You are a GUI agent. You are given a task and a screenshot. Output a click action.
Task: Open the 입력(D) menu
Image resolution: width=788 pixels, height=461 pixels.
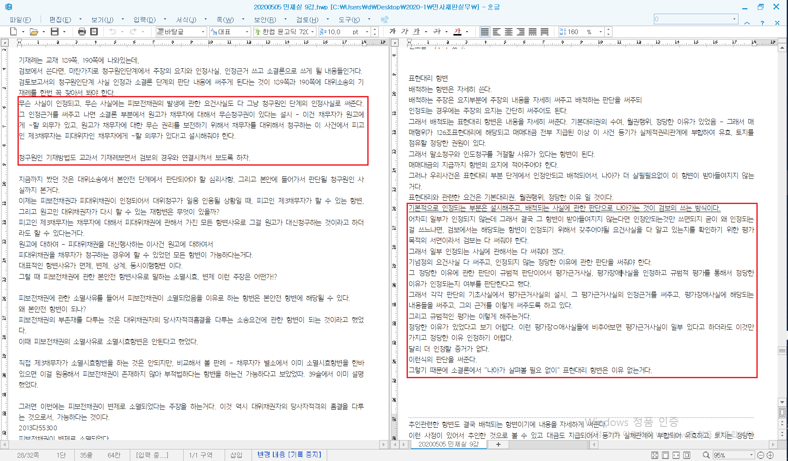click(144, 20)
